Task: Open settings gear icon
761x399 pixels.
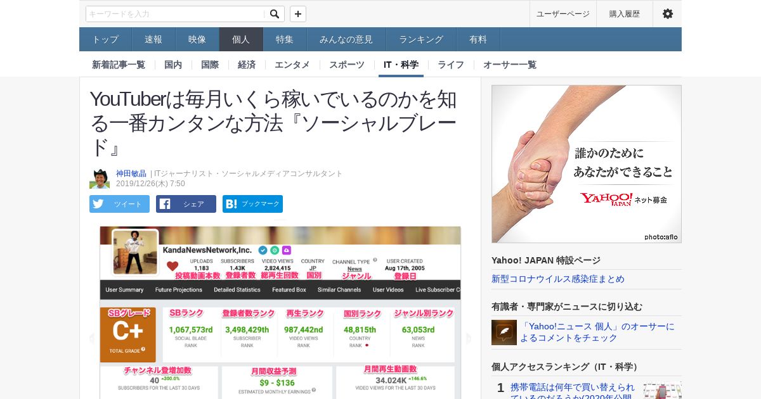Action: tap(668, 14)
